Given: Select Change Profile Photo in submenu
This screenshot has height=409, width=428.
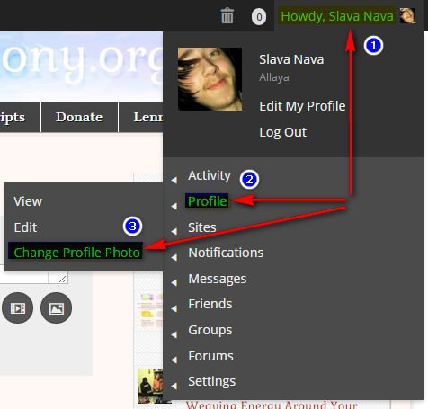Looking at the screenshot, I should 76,253.
